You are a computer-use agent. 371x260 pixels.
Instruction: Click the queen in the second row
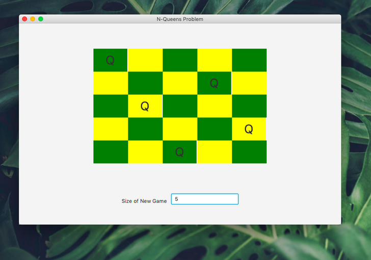coord(214,83)
